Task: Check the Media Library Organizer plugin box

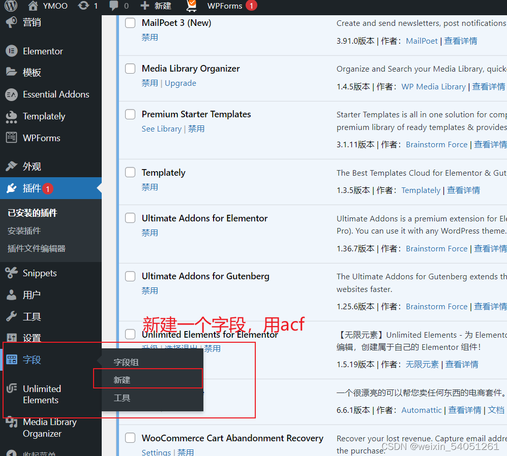Action: pyautogui.click(x=130, y=69)
